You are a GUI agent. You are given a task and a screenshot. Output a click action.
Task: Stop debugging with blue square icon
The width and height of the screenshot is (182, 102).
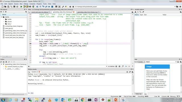pos(52,7)
